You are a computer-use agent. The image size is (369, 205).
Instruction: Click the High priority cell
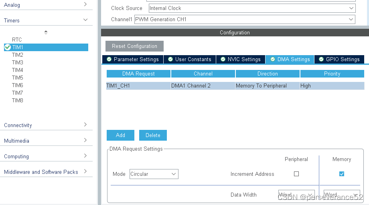click(x=332, y=86)
